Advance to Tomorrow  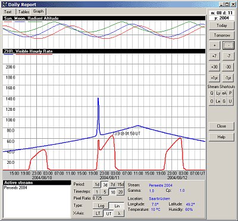(222, 35)
